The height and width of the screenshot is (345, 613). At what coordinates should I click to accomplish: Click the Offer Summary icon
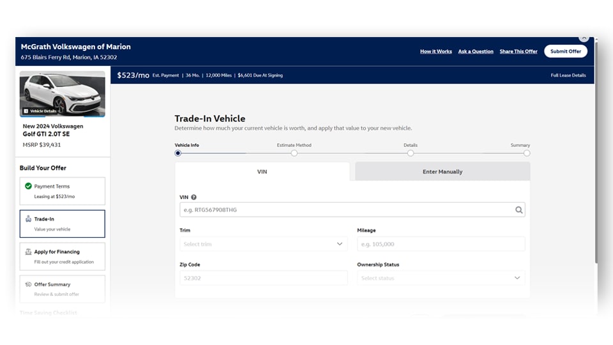pyautogui.click(x=28, y=284)
